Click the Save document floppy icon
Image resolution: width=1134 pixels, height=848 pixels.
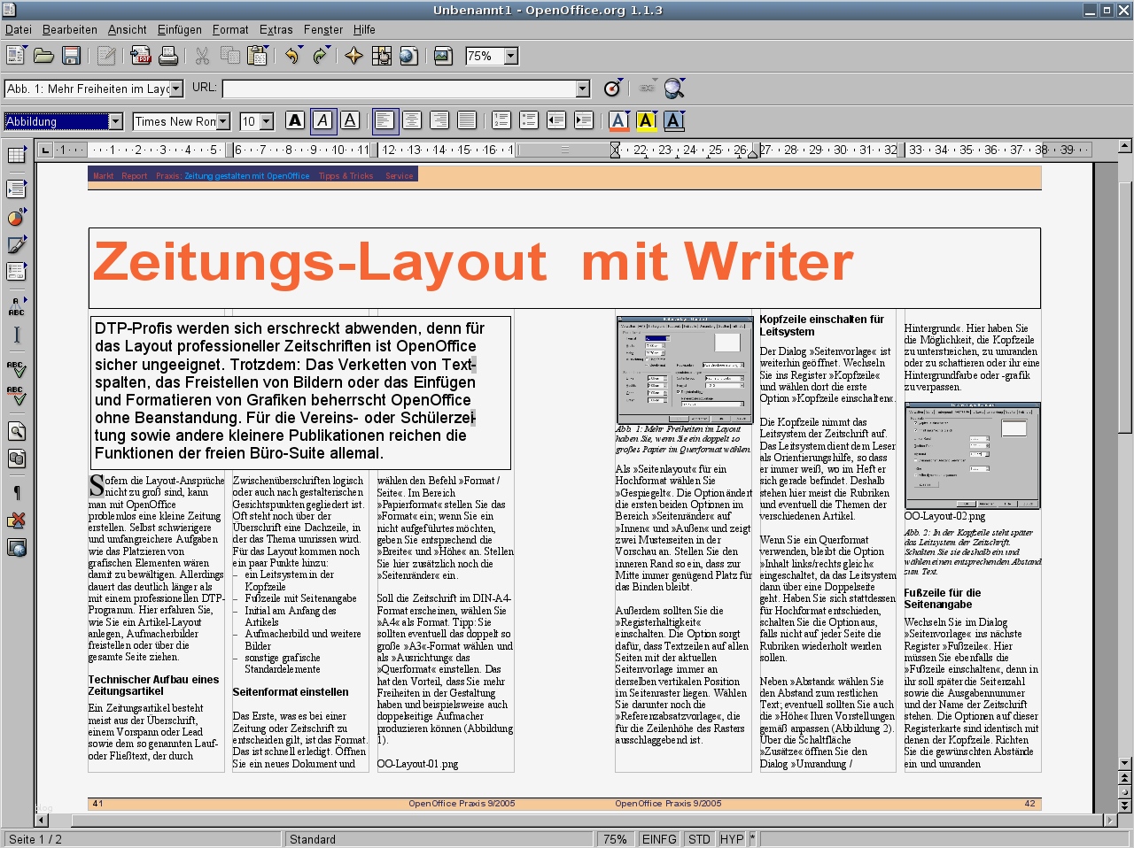point(72,56)
